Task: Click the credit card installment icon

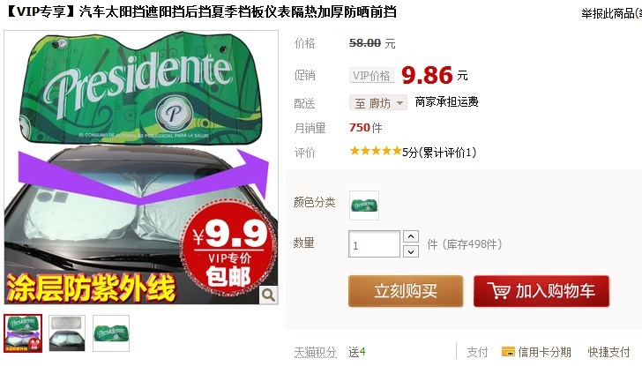Action: click(508, 351)
